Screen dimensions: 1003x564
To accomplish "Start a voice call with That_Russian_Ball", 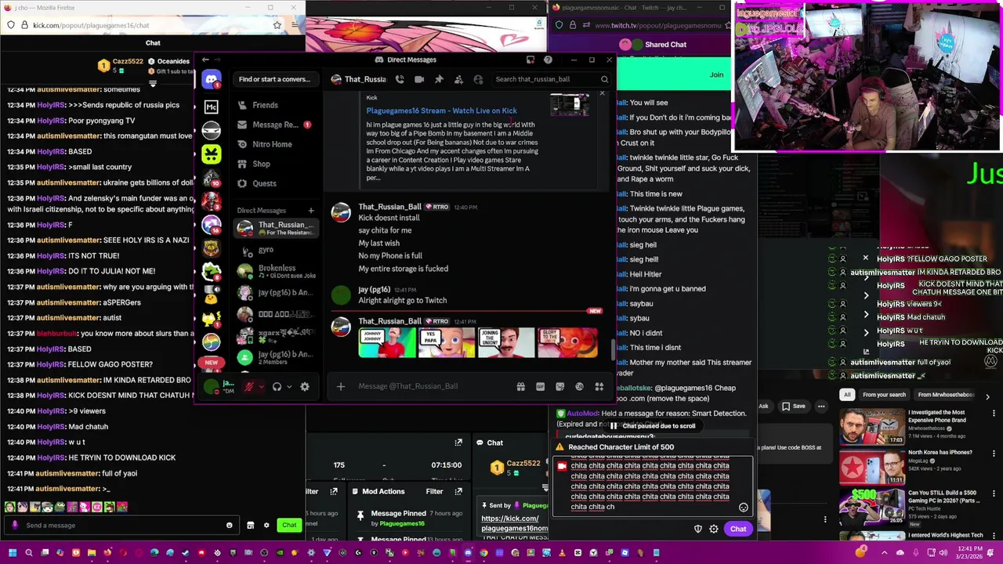I will click(400, 79).
